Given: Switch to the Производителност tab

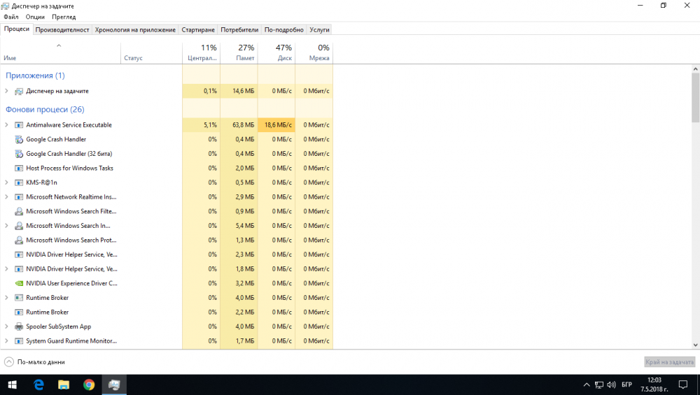Looking at the screenshot, I should pyautogui.click(x=62, y=30).
